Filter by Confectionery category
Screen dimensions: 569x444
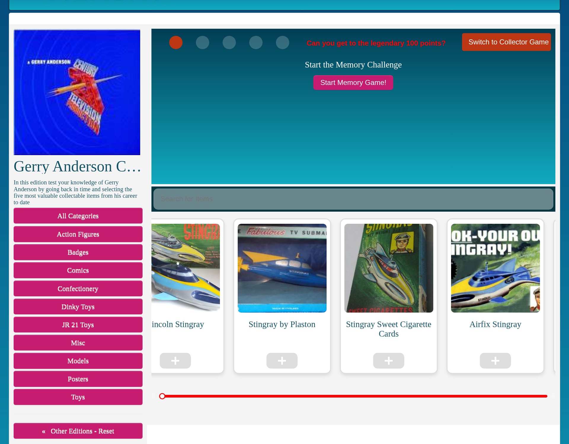78,289
